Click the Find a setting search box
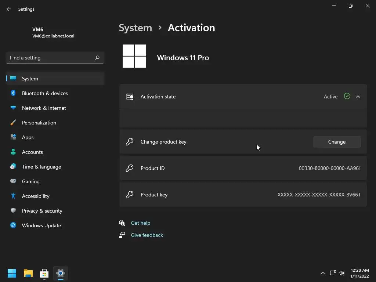Image resolution: width=376 pixels, height=282 pixels. click(x=51, y=58)
